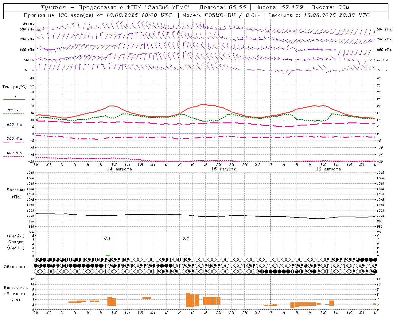Click the "14 августа" date label

[x=119, y=169]
